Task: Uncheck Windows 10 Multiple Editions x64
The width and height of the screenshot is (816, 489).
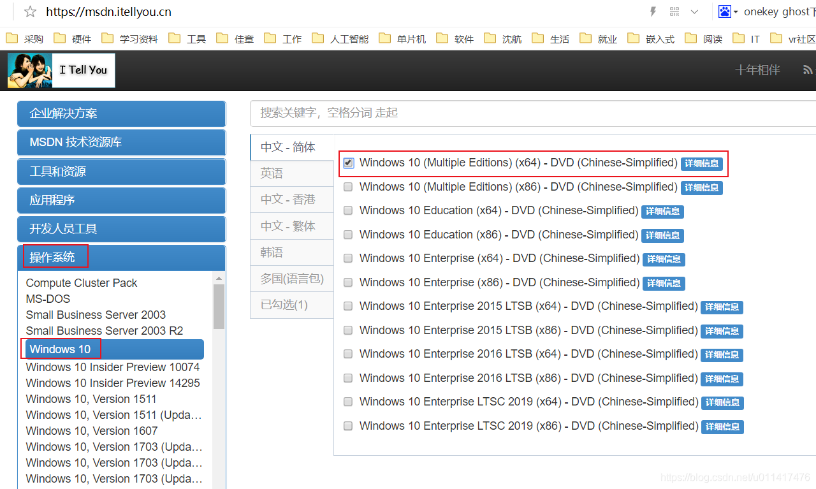Action: pyautogui.click(x=348, y=163)
